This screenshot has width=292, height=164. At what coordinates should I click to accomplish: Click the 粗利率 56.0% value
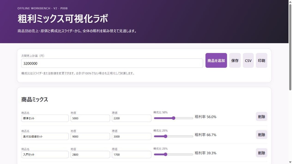click(206, 117)
